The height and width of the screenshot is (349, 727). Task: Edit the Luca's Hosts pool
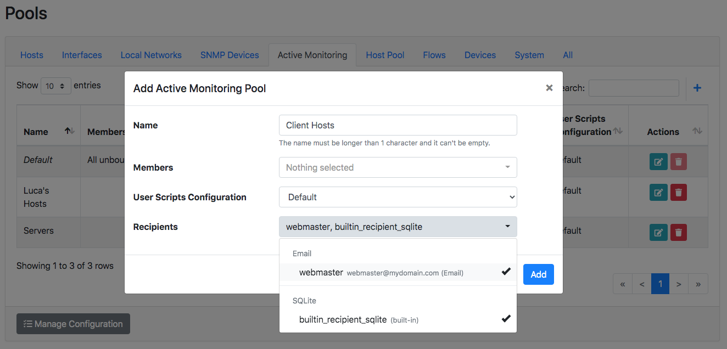pos(658,193)
